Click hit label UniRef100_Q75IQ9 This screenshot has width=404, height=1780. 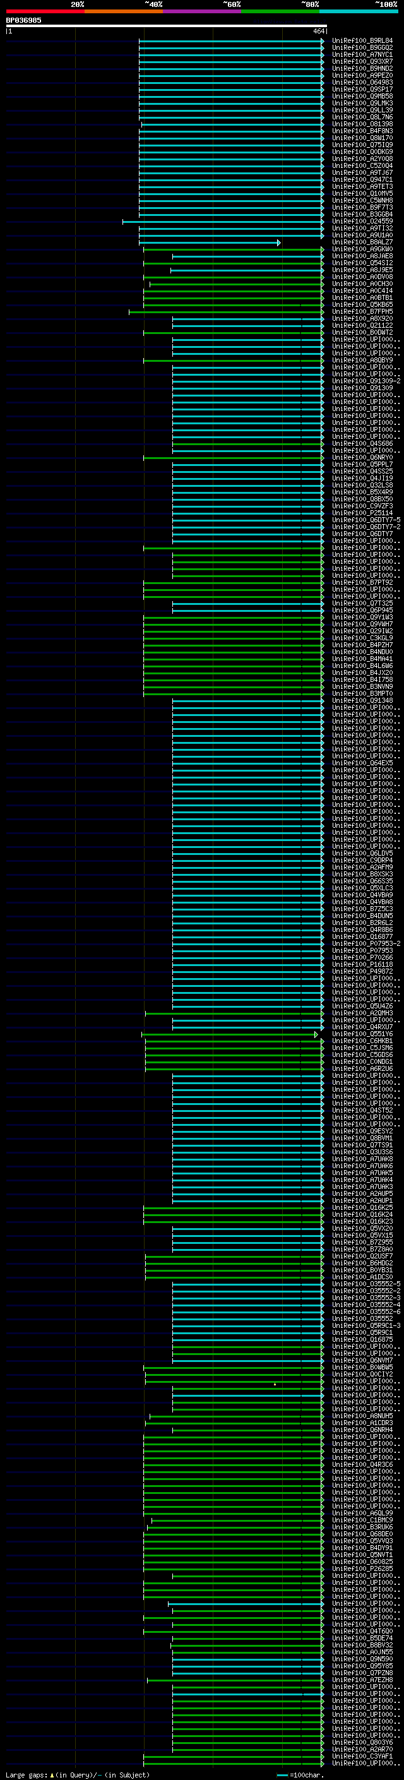[362, 145]
